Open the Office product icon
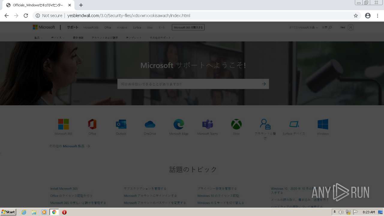 pos(92,124)
